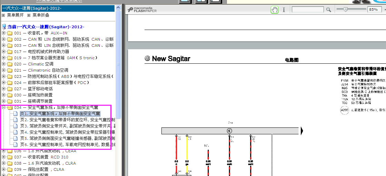Open 页1. 安全气囊系统，后排不带侧面安全气囊

click(60, 114)
